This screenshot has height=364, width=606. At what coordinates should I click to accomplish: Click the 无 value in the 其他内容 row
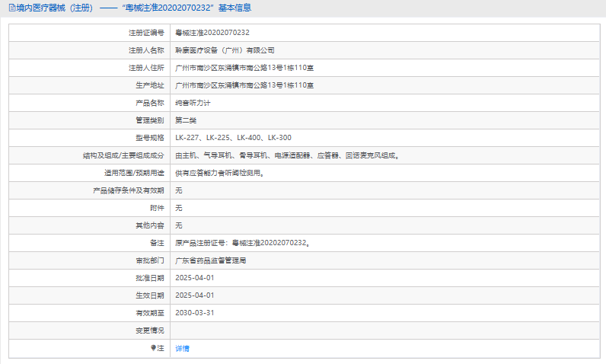coord(179,225)
